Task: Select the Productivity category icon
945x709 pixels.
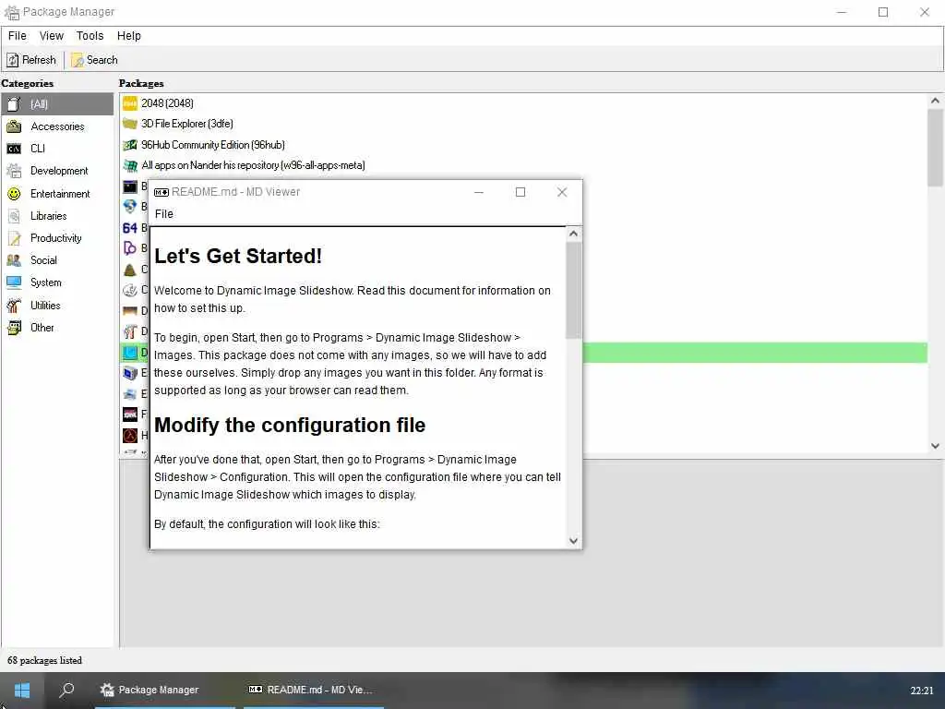Action: coord(14,238)
